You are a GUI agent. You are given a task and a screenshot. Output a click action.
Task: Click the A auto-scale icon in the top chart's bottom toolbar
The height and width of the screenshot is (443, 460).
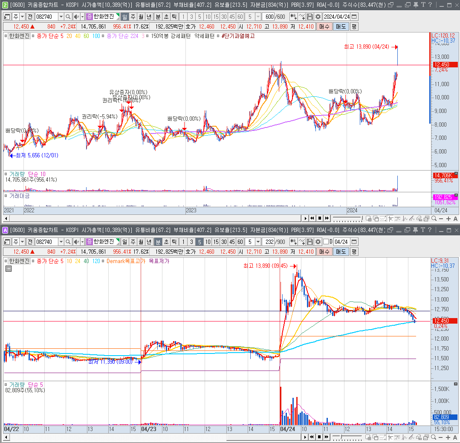455,219
